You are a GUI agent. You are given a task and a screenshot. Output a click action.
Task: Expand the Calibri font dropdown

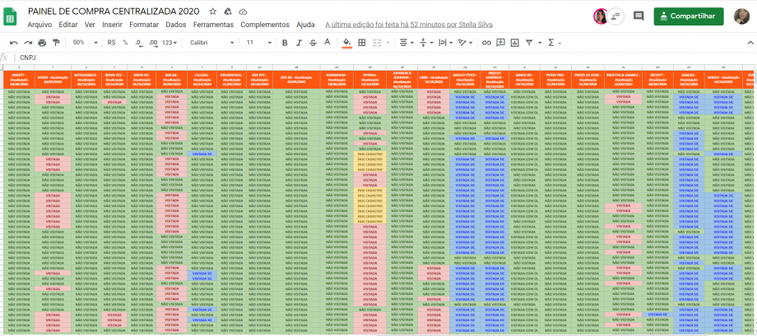pos(210,42)
